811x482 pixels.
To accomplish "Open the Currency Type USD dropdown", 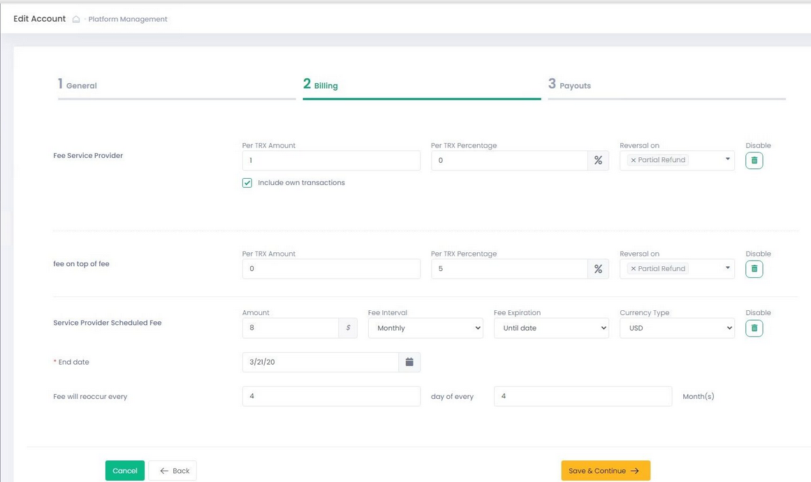I will coord(677,328).
